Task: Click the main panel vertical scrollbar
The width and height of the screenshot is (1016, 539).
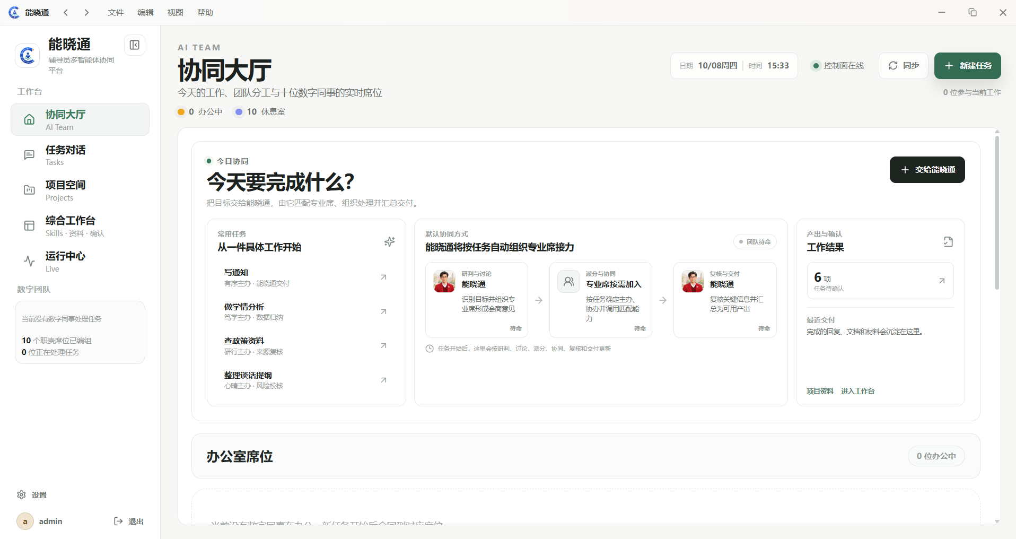Action: pyautogui.click(x=997, y=212)
